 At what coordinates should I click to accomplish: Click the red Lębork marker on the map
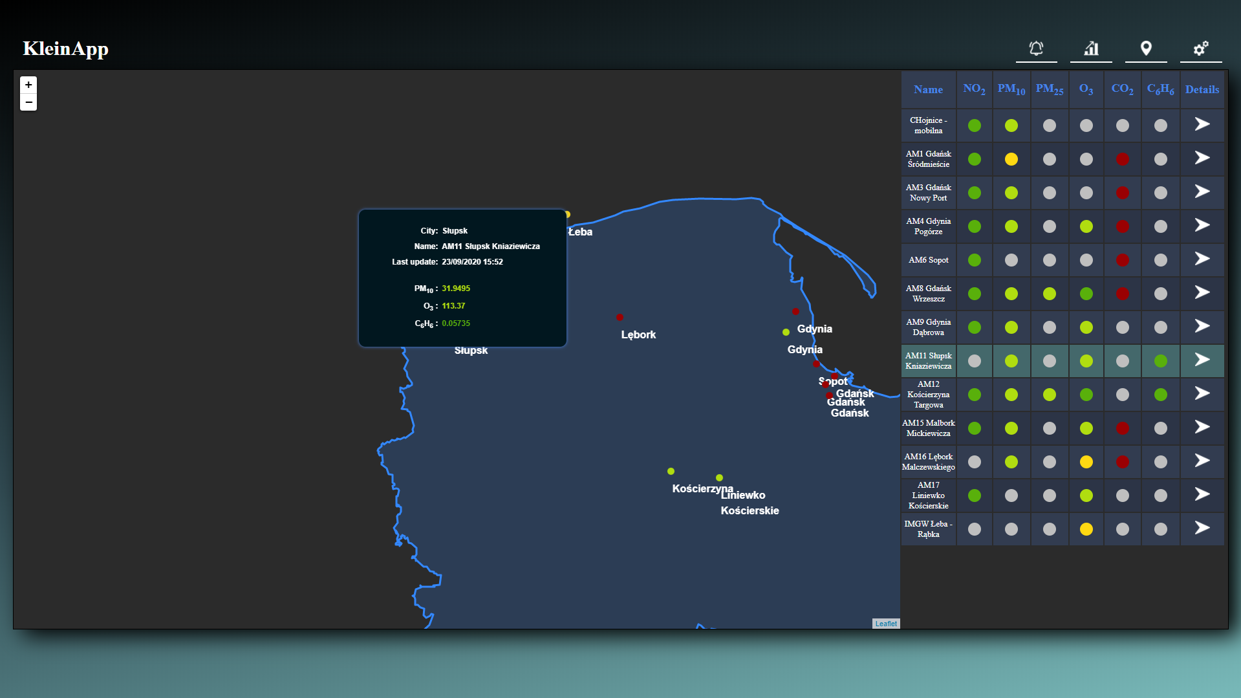coord(620,317)
